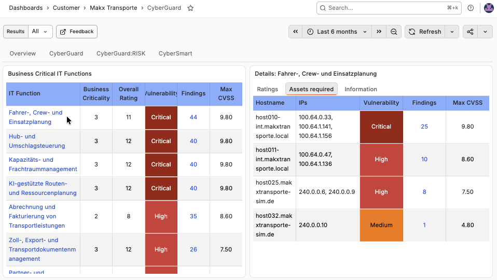Expand the refresh interval dropdown arrow
Screen dimensions: 497x280
(x=452, y=32)
